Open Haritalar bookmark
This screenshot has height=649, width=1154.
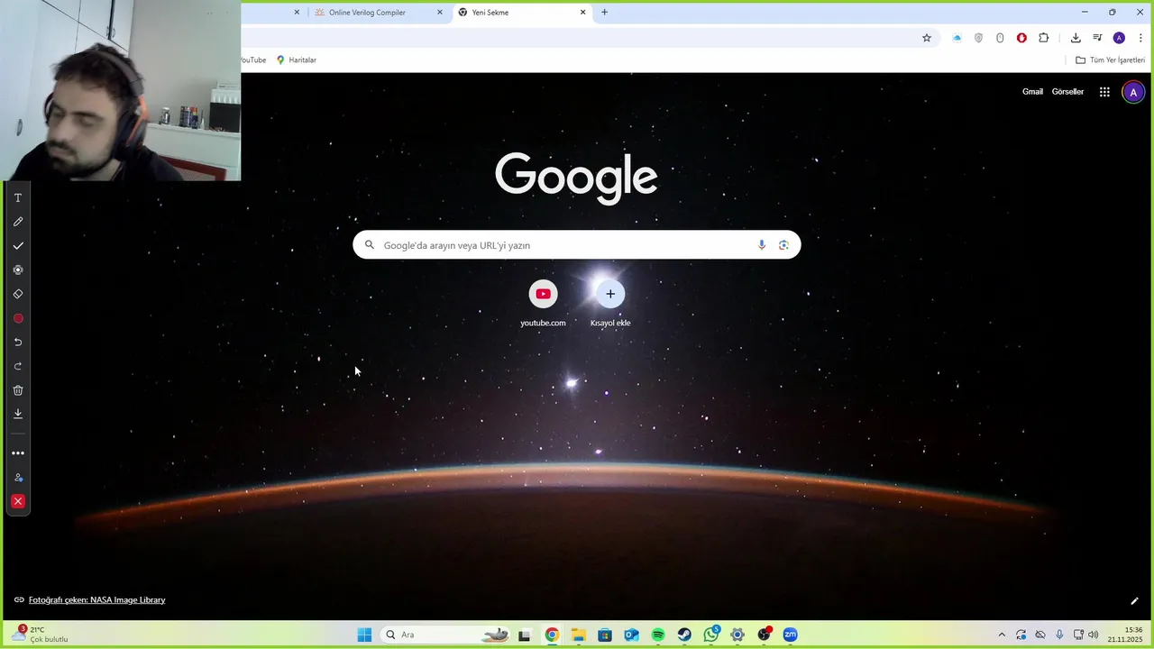296,60
